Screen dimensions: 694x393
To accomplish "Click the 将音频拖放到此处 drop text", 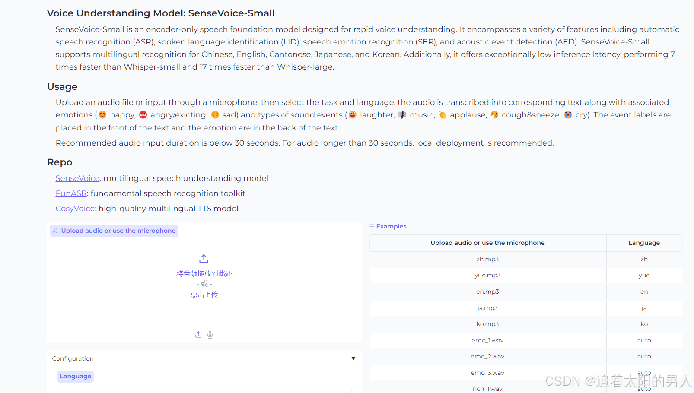I will tap(204, 274).
